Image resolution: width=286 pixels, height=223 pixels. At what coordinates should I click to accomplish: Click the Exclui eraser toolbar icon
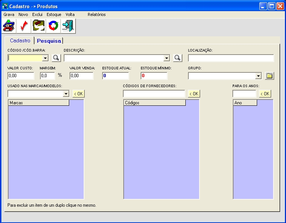click(x=38, y=26)
